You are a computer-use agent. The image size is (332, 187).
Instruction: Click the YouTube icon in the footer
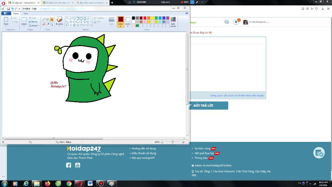click(x=78, y=165)
